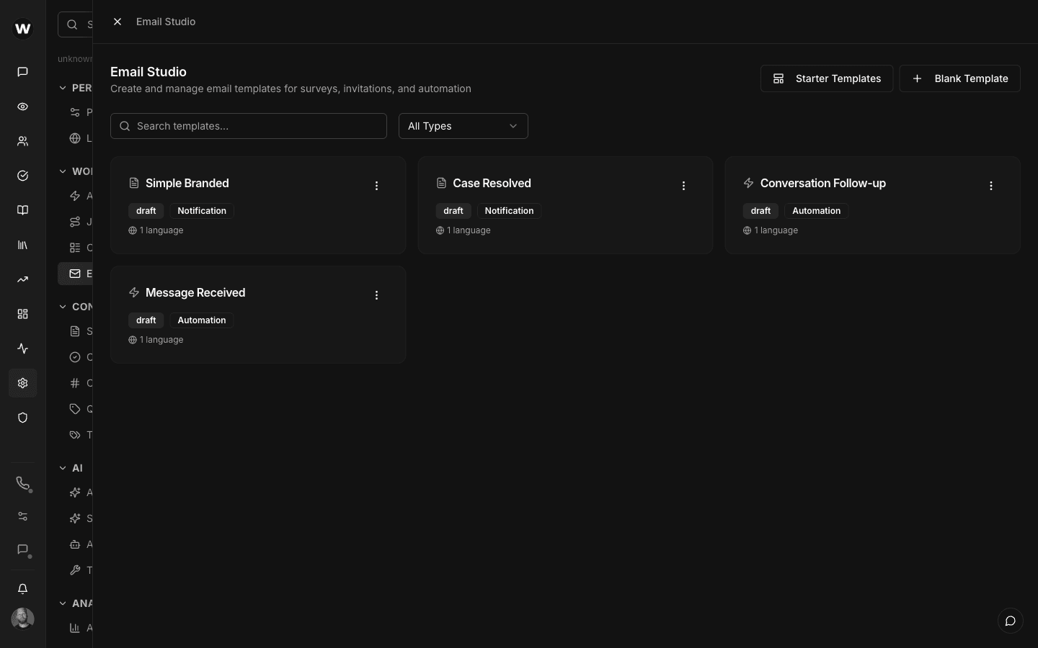Screen dimensions: 1038x648
Task: Open the knowledge book icon
Action: point(22,210)
